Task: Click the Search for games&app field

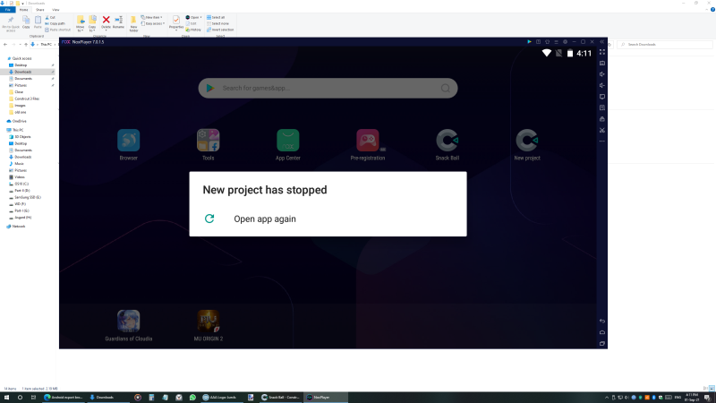Action: click(328, 88)
